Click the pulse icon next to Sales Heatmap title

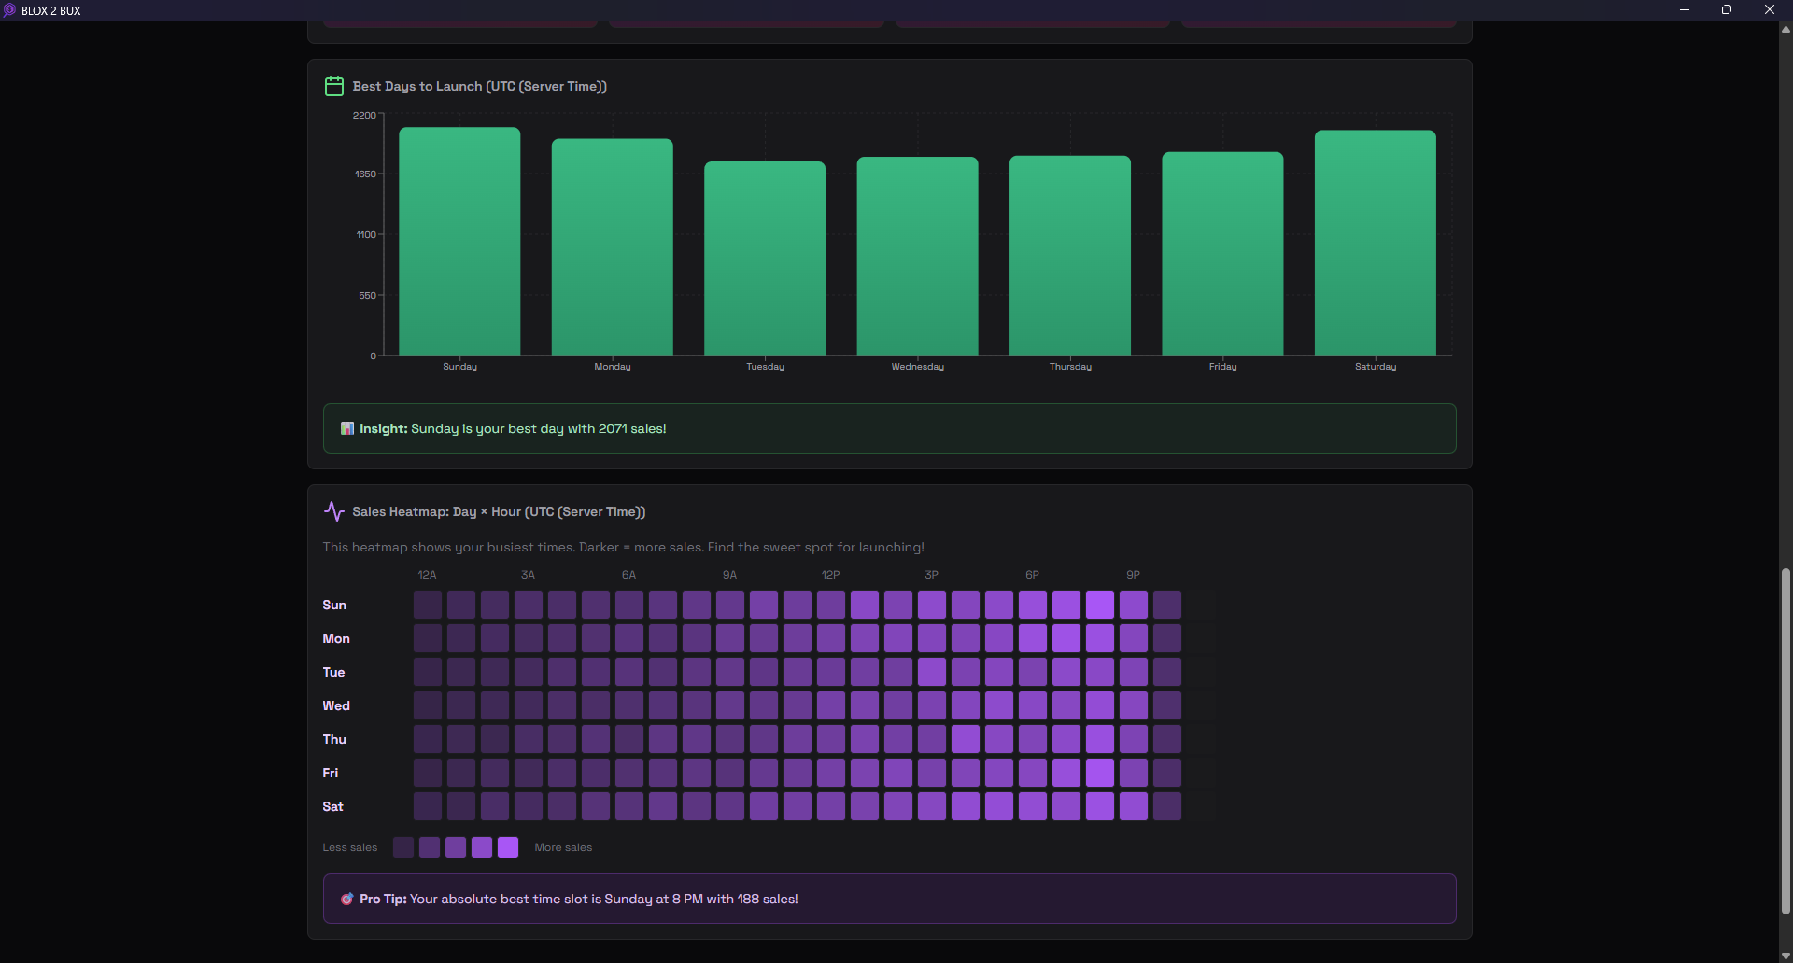coord(333,510)
